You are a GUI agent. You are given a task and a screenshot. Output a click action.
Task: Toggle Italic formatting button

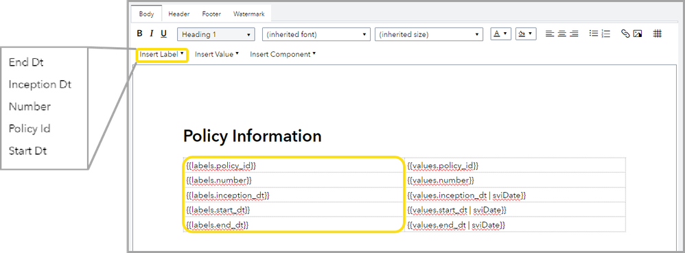(x=152, y=34)
